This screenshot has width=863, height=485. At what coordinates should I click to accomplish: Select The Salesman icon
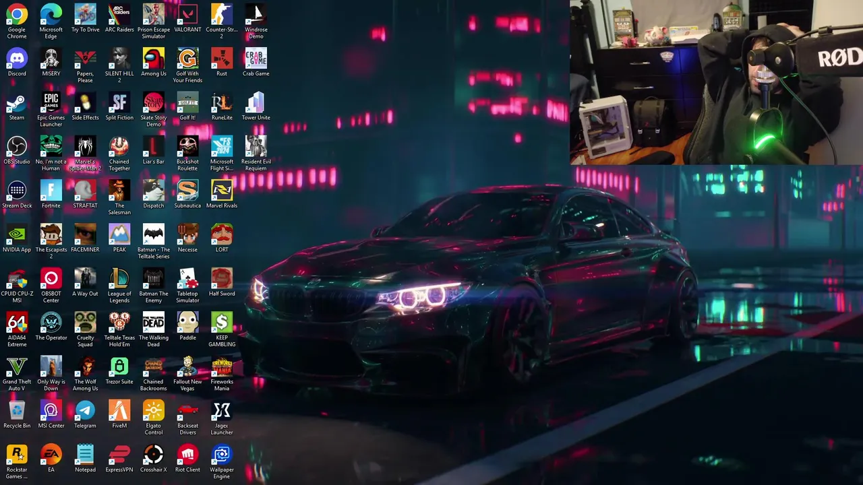(x=119, y=190)
